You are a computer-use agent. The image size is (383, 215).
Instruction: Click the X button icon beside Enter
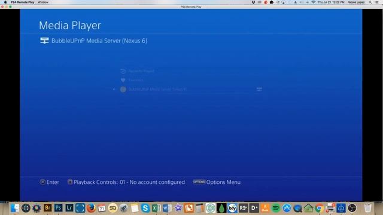[x=42, y=182]
